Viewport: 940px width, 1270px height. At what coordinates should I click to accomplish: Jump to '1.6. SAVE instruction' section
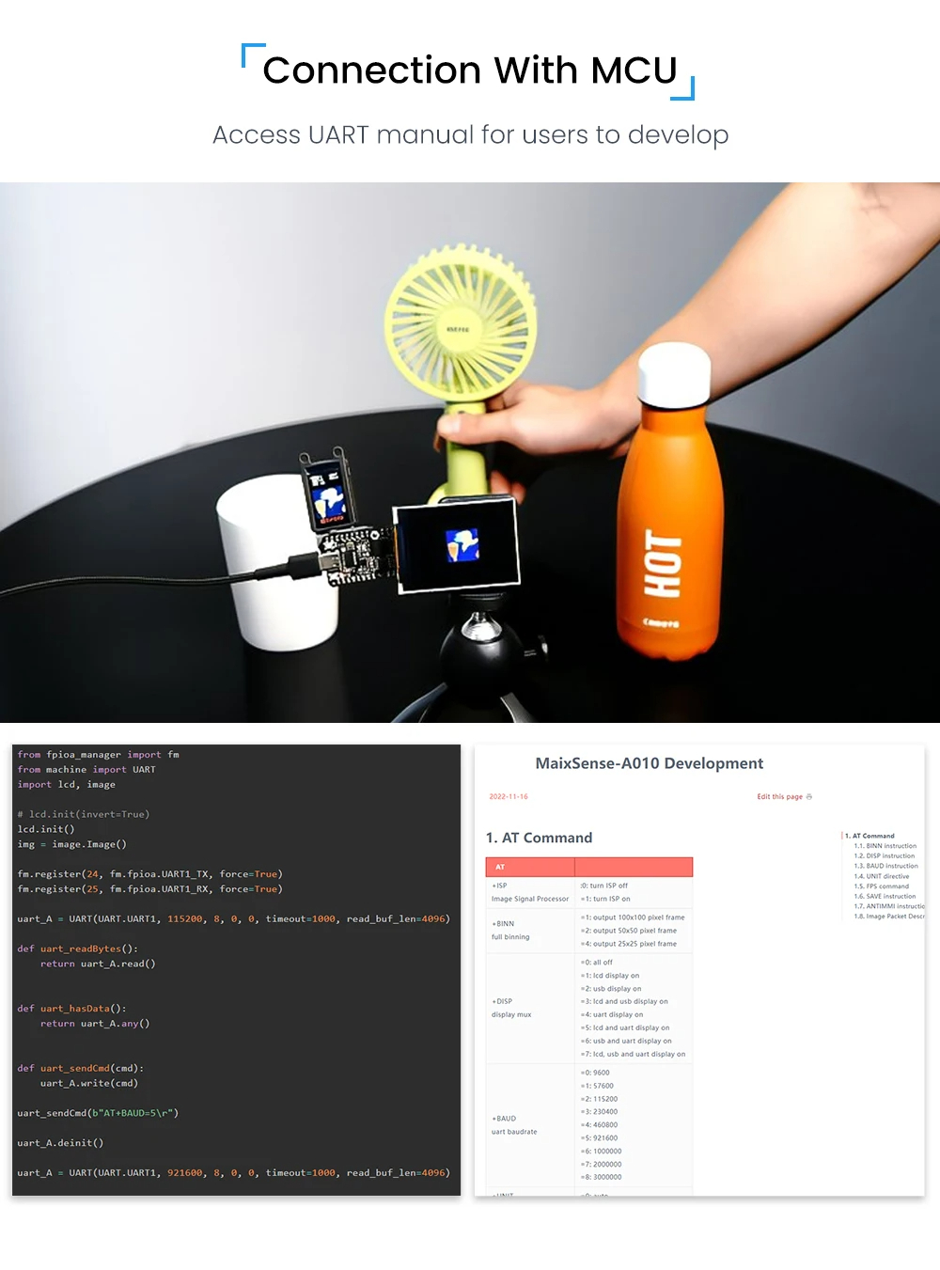[885, 896]
